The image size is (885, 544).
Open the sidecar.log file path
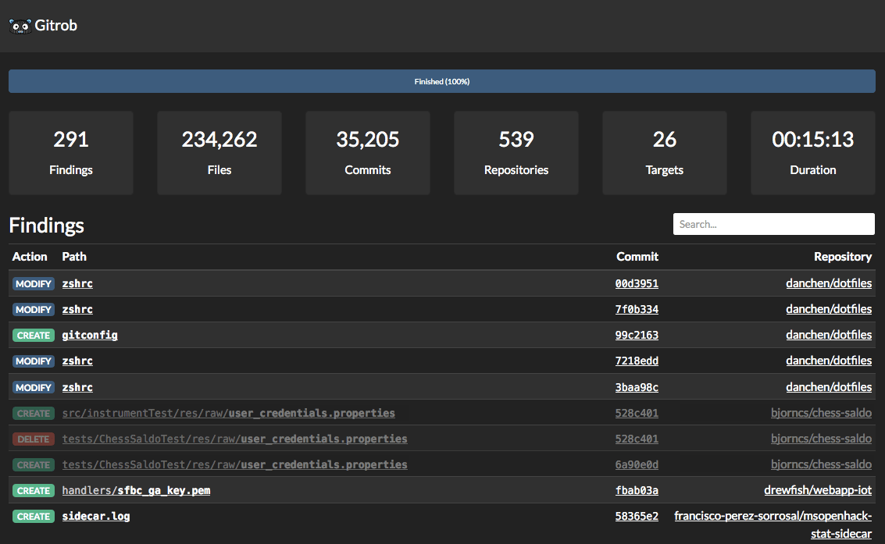tap(95, 516)
